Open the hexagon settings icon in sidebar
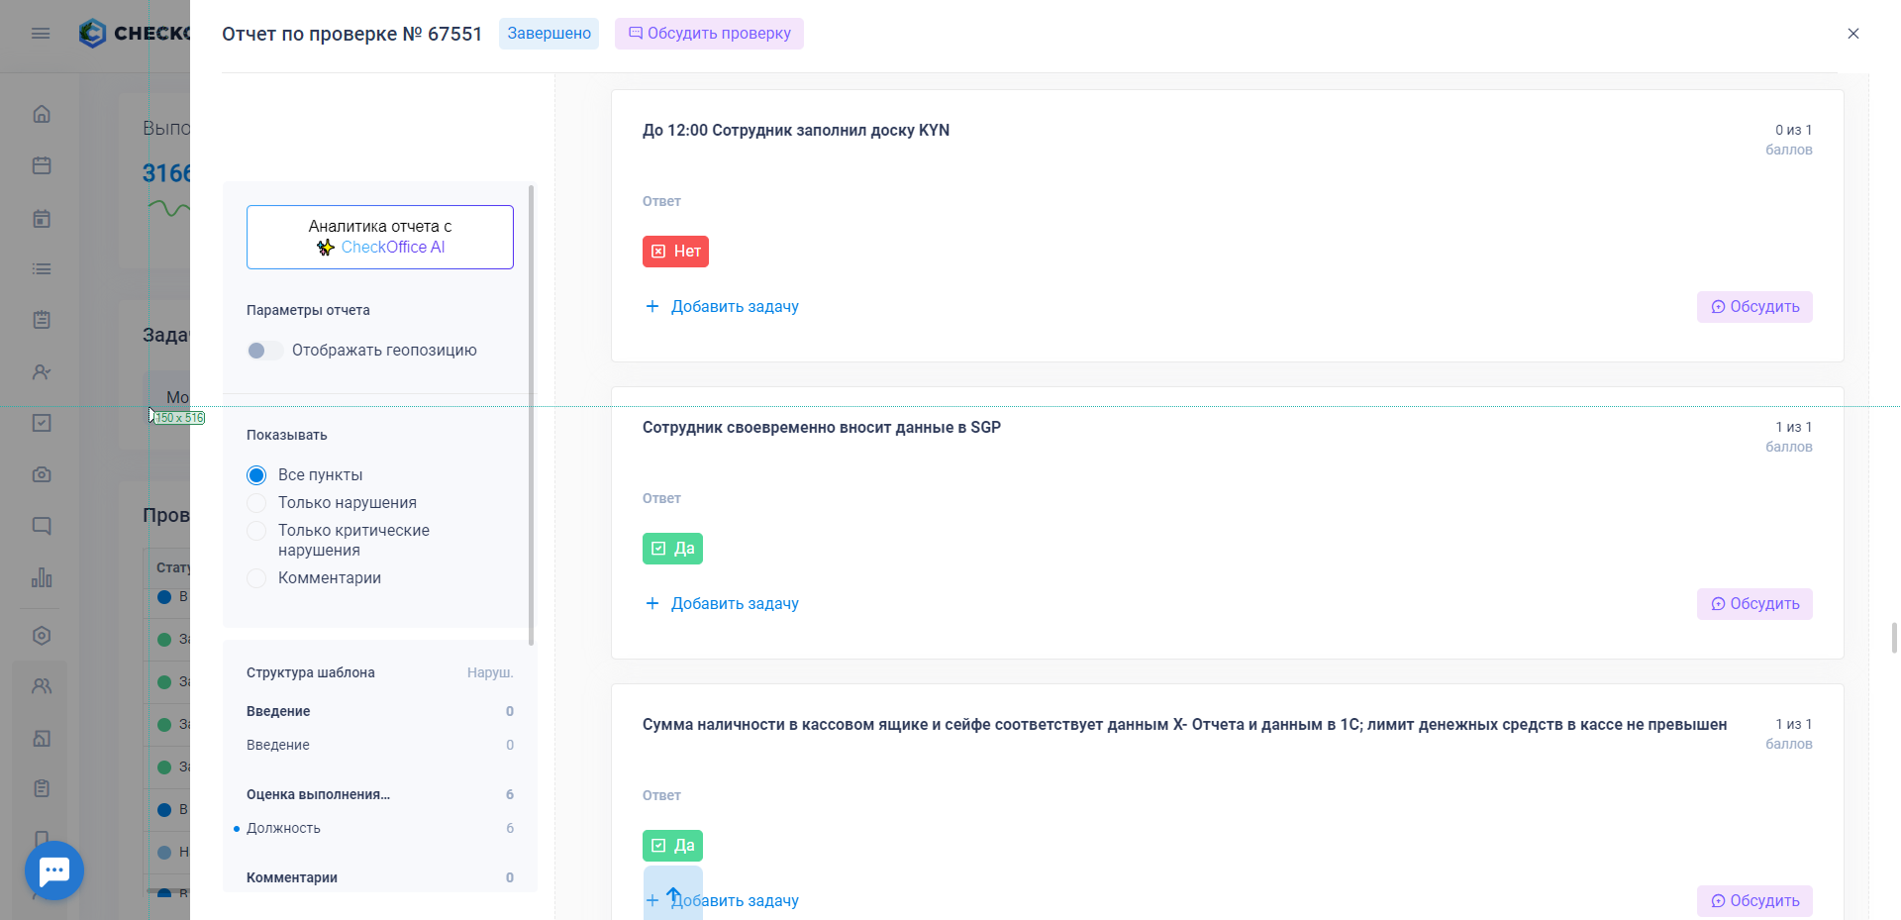The height and width of the screenshot is (920, 1901). 42,636
